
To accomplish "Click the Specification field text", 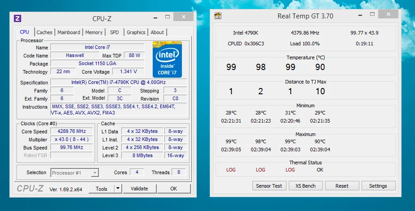I will click(118, 82).
